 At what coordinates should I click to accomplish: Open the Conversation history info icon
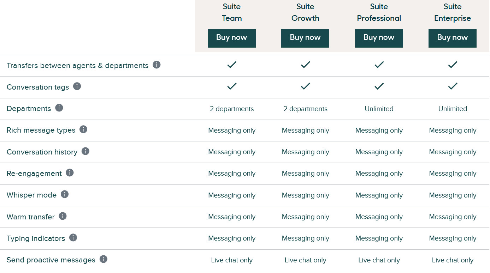pos(85,151)
